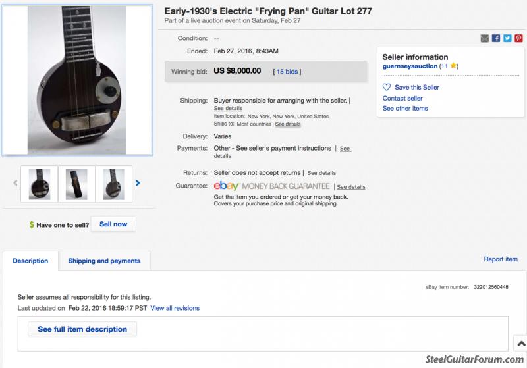
Task: Open the main frying pan guitar photo
Action: click(77, 80)
